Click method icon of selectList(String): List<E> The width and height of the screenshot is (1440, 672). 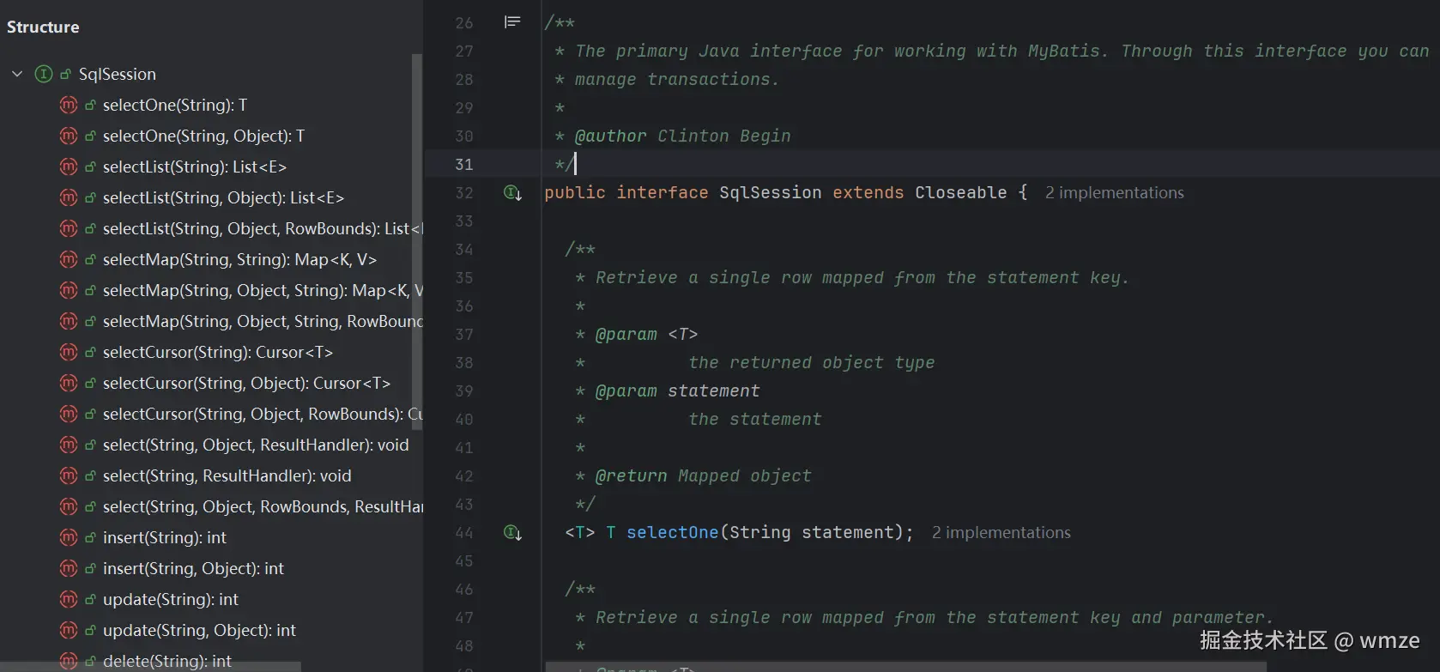click(x=69, y=166)
